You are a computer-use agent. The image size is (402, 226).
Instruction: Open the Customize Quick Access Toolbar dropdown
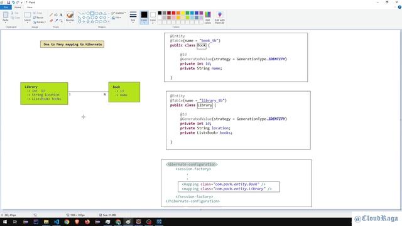click(22, 3)
